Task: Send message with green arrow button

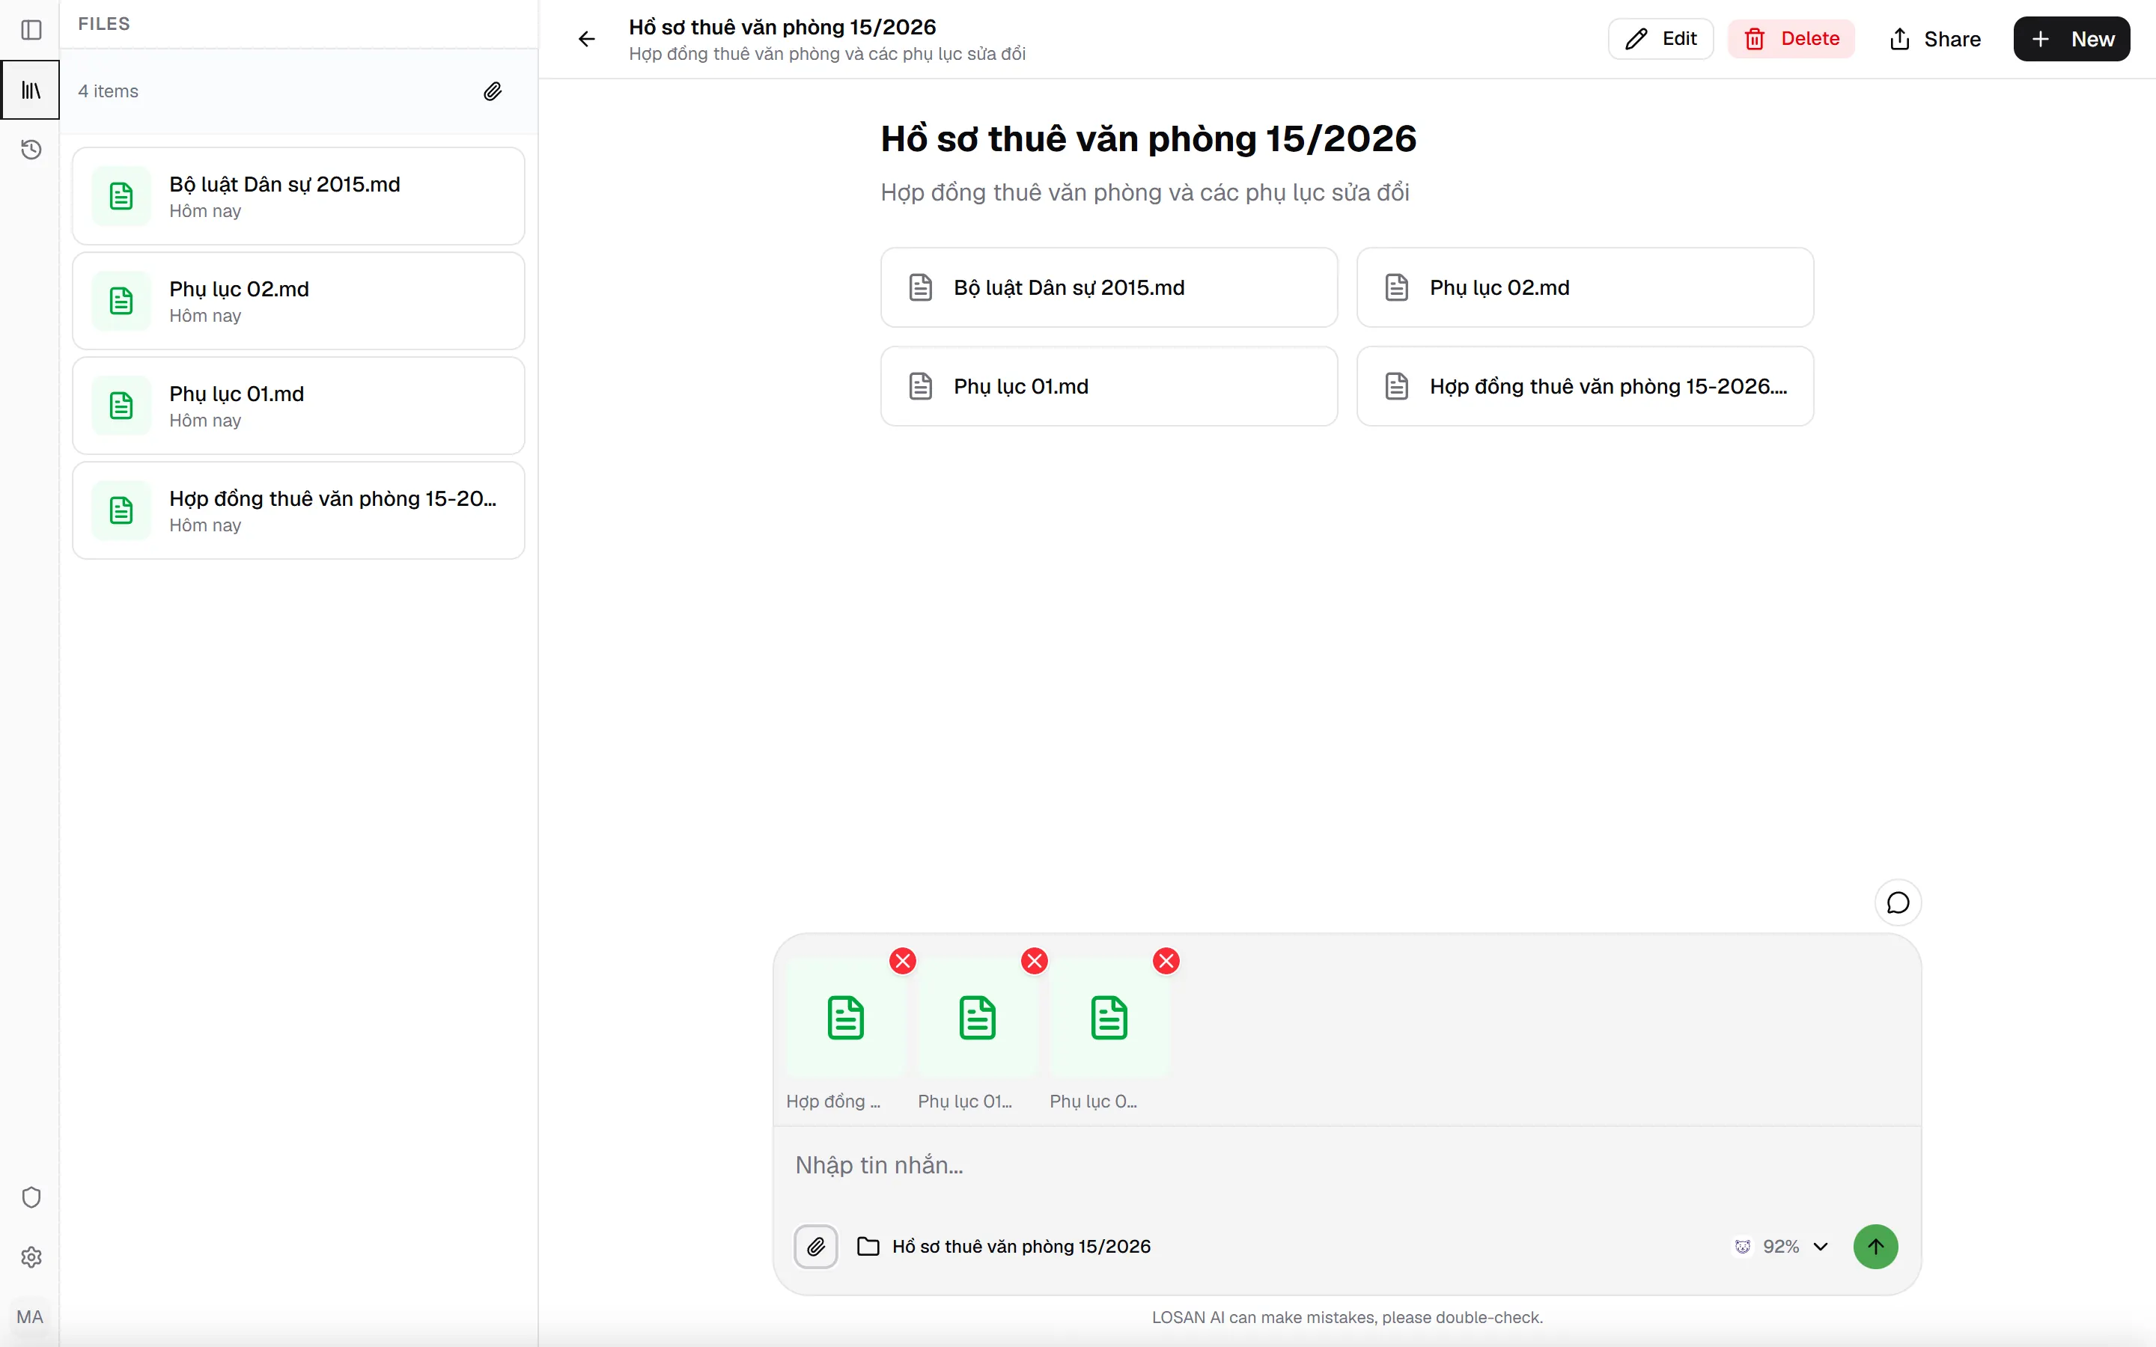Action: [1875, 1246]
